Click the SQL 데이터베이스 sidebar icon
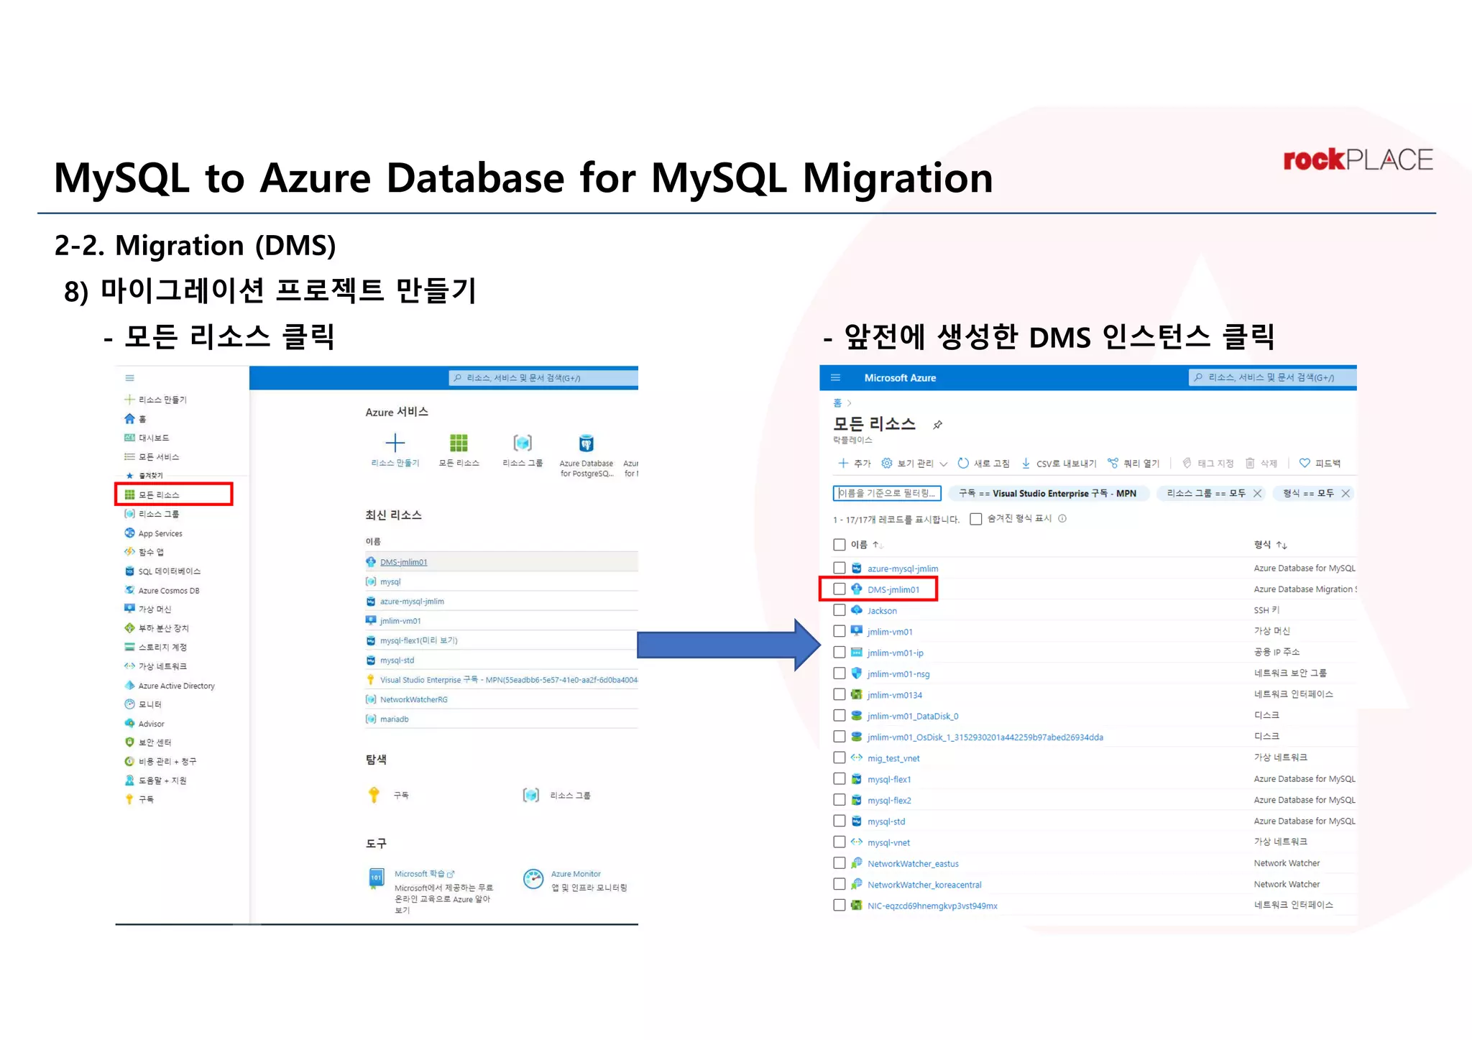Screen dimensions: 1472x1040 click(129, 571)
